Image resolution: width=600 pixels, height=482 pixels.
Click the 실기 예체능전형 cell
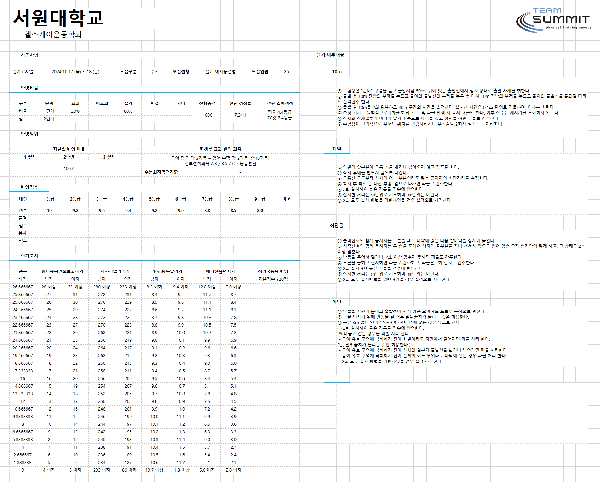click(x=221, y=72)
